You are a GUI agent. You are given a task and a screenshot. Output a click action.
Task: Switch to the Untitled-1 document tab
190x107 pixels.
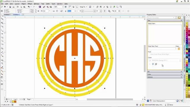click(7, 15)
